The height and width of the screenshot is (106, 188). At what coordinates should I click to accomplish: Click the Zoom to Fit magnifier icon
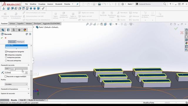87,24
